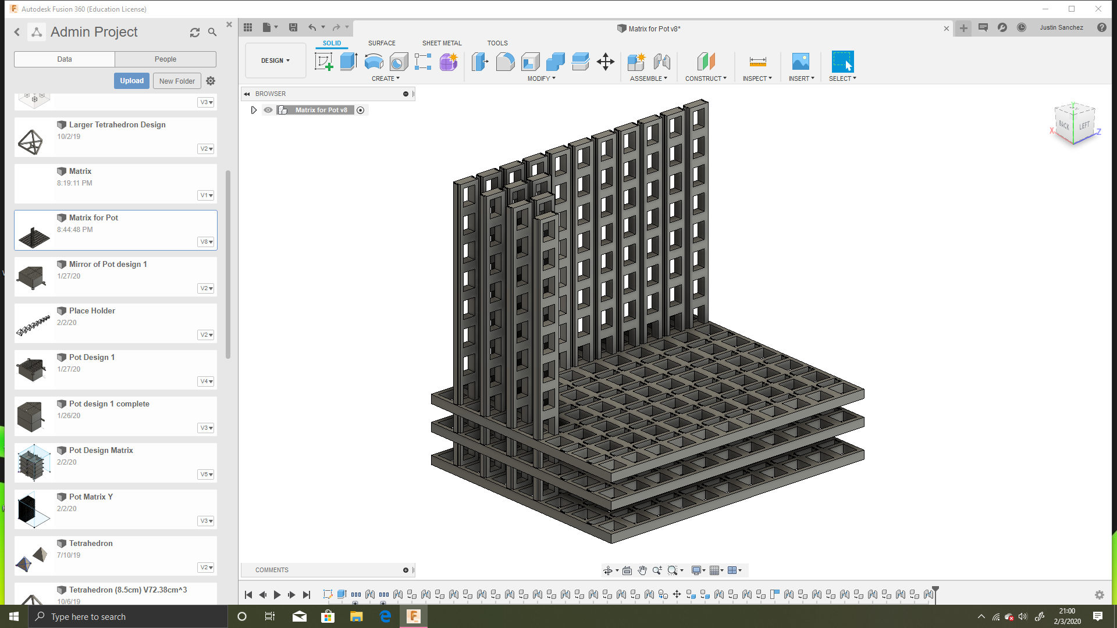The width and height of the screenshot is (1117, 628).
Task: Open the job status clock icon
Action: point(1022,27)
